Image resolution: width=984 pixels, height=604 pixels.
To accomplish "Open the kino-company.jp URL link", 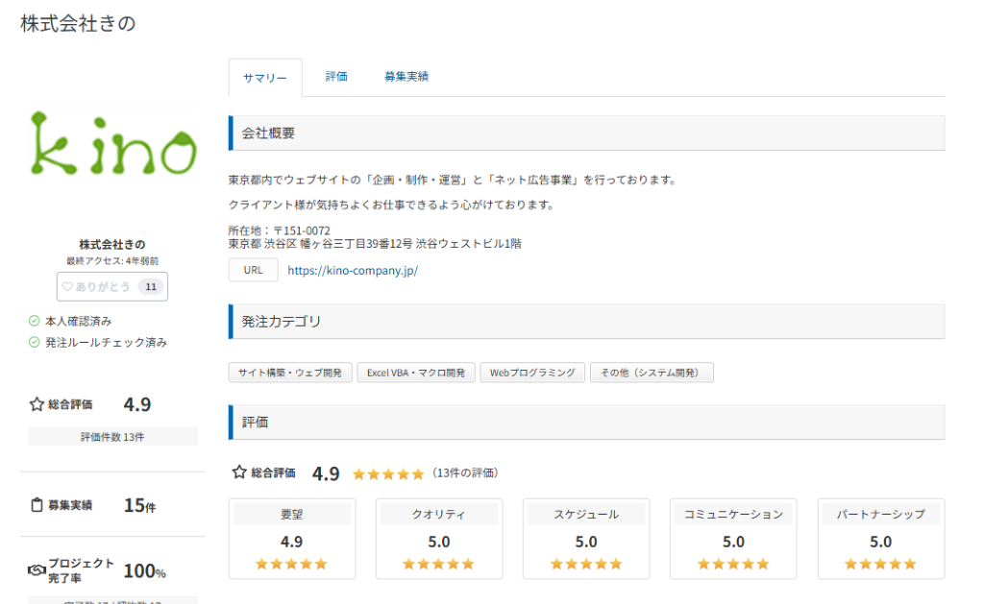I will pos(353,271).
